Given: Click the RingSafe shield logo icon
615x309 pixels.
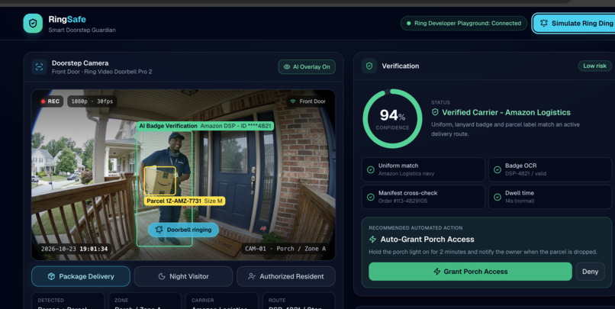Looking at the screenshot, I should (33, 24).
